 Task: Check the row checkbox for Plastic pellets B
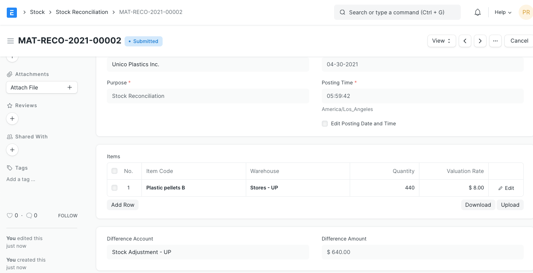(114, 188)
